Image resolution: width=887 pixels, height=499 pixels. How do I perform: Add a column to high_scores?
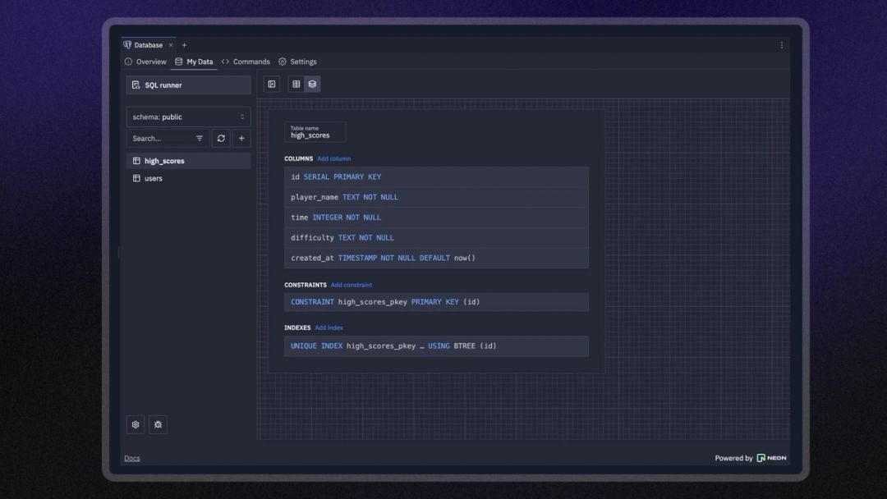[x=333, y=158]
